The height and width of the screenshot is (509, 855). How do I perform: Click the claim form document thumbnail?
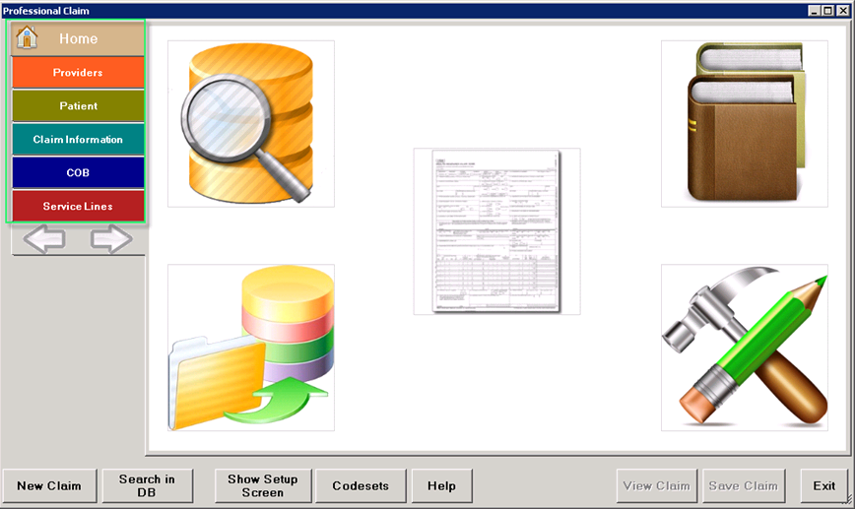[496, 231]
